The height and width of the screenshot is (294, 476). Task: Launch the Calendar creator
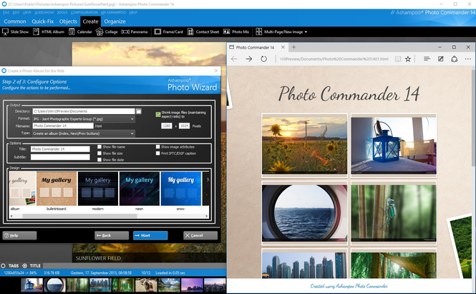80,32
